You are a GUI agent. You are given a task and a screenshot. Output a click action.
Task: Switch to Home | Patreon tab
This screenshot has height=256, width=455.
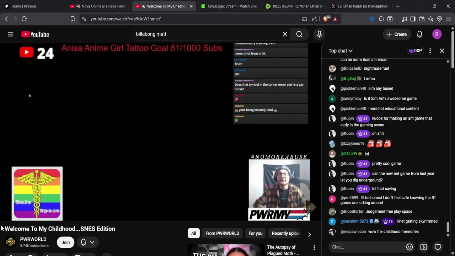(x=33, y=6)
